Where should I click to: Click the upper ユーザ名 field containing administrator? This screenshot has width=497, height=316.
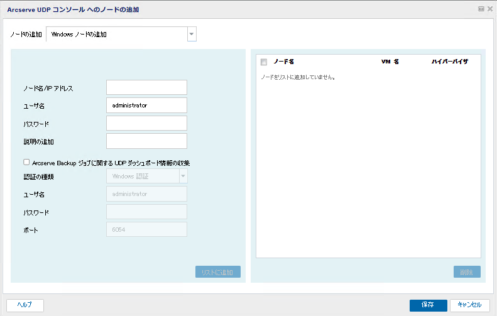(x=146, y=105)
